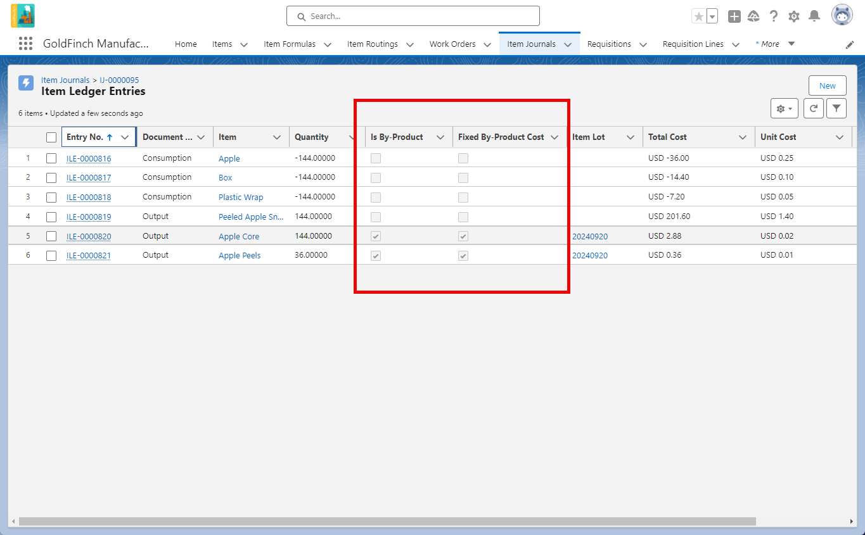This screenshot has width=865, height=535.
Task: Open the More navigation dropdown
Action: click(x=775, y=44)
